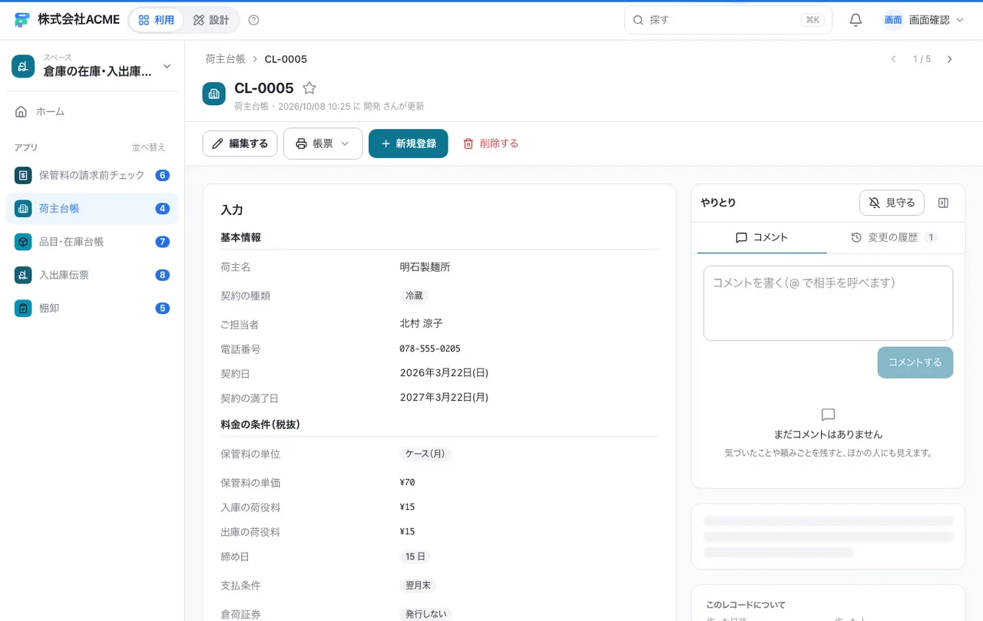Focus the 探す search field

pos(728,20)
